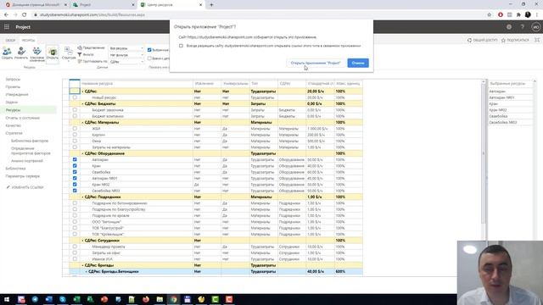Screen dimensions: 543x305
Task: Open settings gear in Project header
Action: click(509, 27)
